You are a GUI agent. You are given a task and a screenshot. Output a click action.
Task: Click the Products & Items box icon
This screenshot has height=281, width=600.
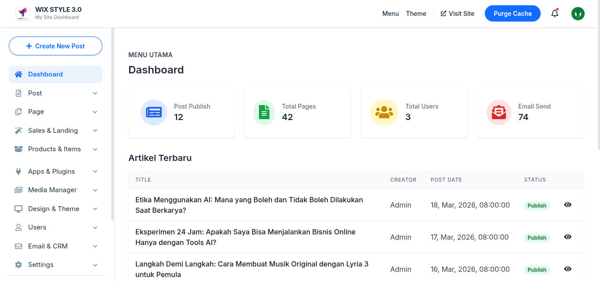(x=18, y=149)
